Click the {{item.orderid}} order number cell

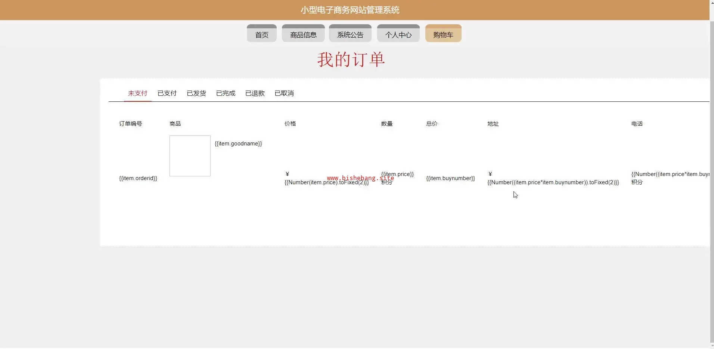coord(138,178)
